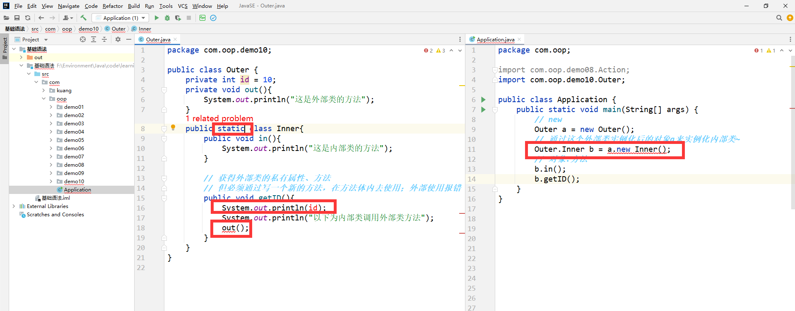Open the File menu
This screenshot has width=795, height=311.
coord(18,6)
